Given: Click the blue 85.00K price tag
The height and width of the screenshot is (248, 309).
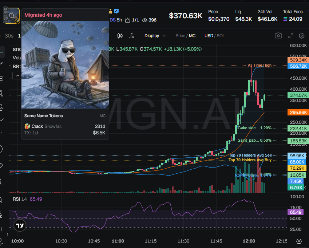Looking at the screenshot, I should 297,162.
